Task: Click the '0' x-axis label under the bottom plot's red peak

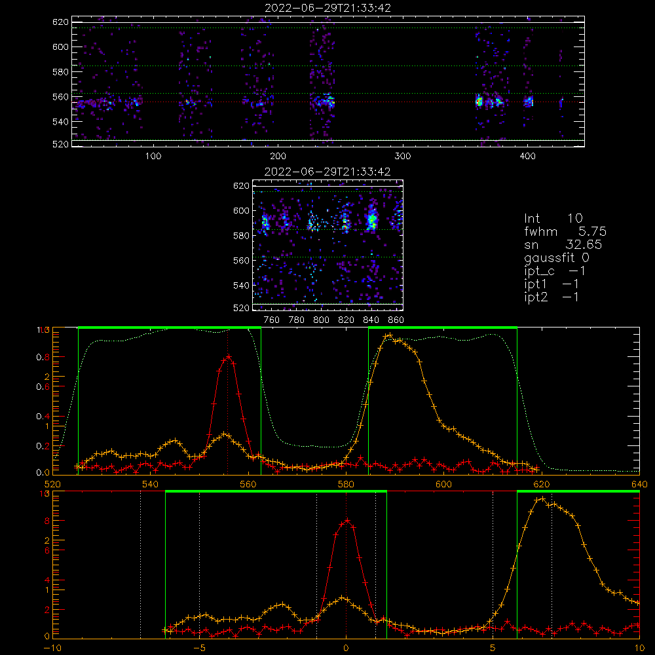Action: coord(346,648)
